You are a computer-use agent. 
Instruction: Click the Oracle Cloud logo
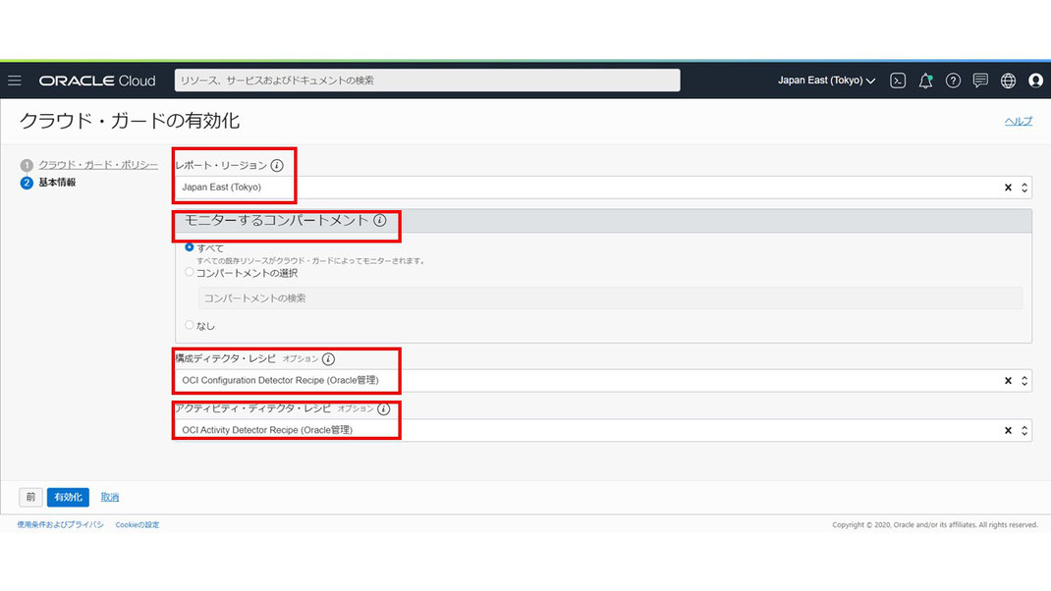tap(97, 81)
